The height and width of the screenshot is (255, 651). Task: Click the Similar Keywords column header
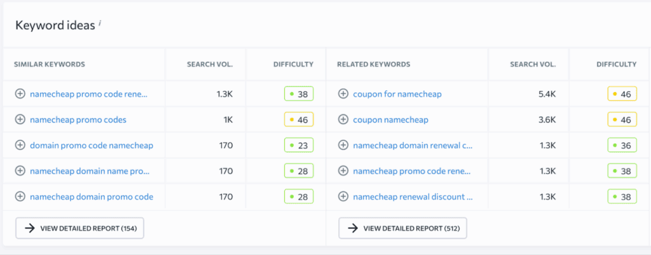click(50, 64)
